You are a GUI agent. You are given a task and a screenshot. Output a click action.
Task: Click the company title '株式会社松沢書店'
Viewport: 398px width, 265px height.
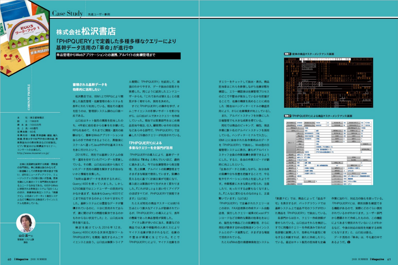(x=86, y=31)
